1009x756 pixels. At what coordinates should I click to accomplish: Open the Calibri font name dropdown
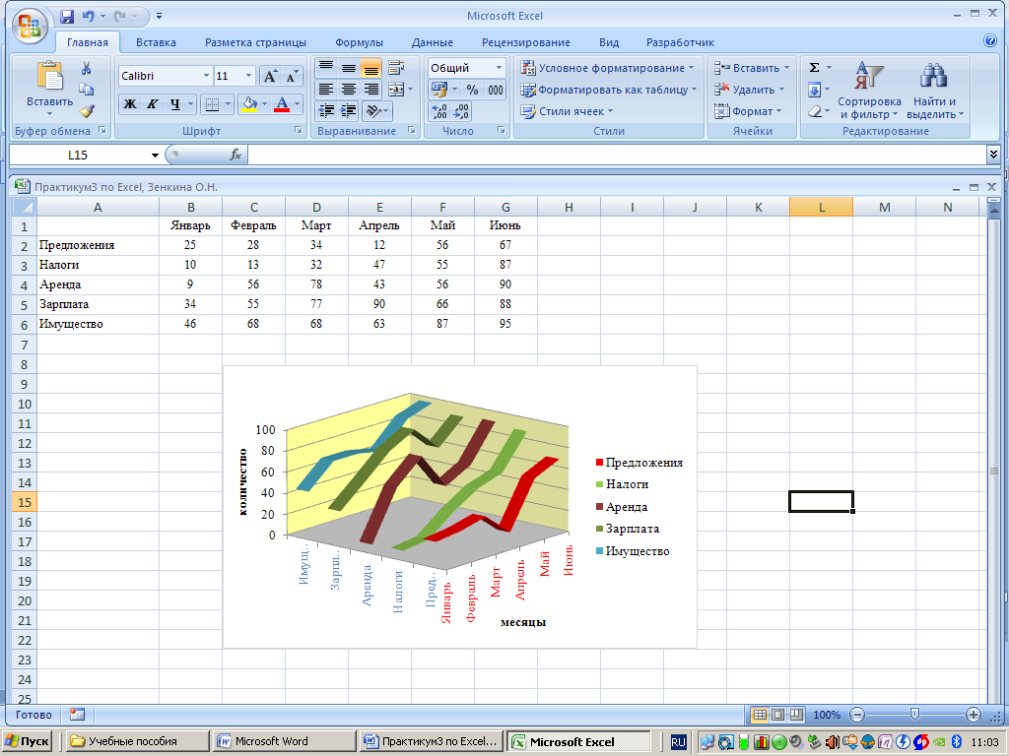click(x=207, y=76)
